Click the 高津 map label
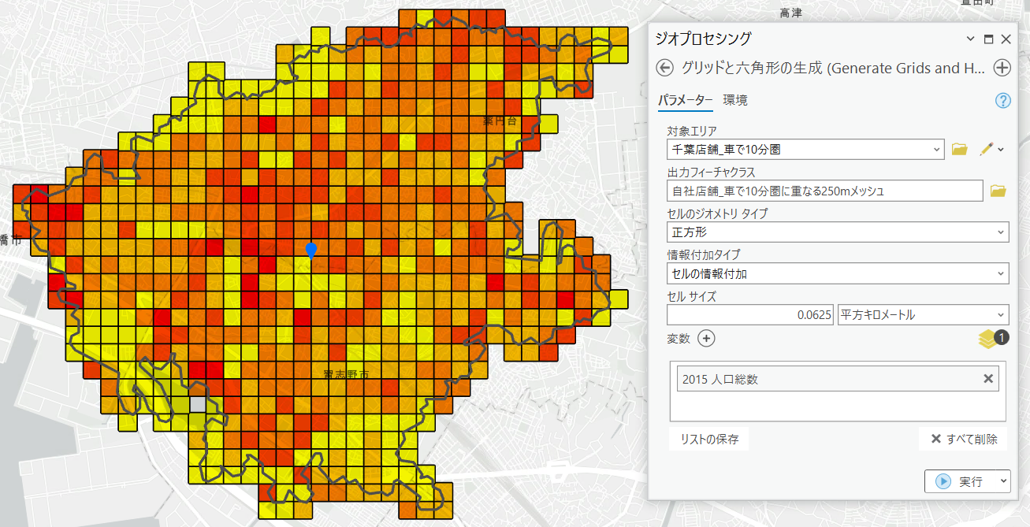Screen dimensions: 1030x527 790,13
